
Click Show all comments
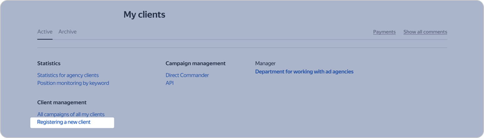click(x=425, y=32)
